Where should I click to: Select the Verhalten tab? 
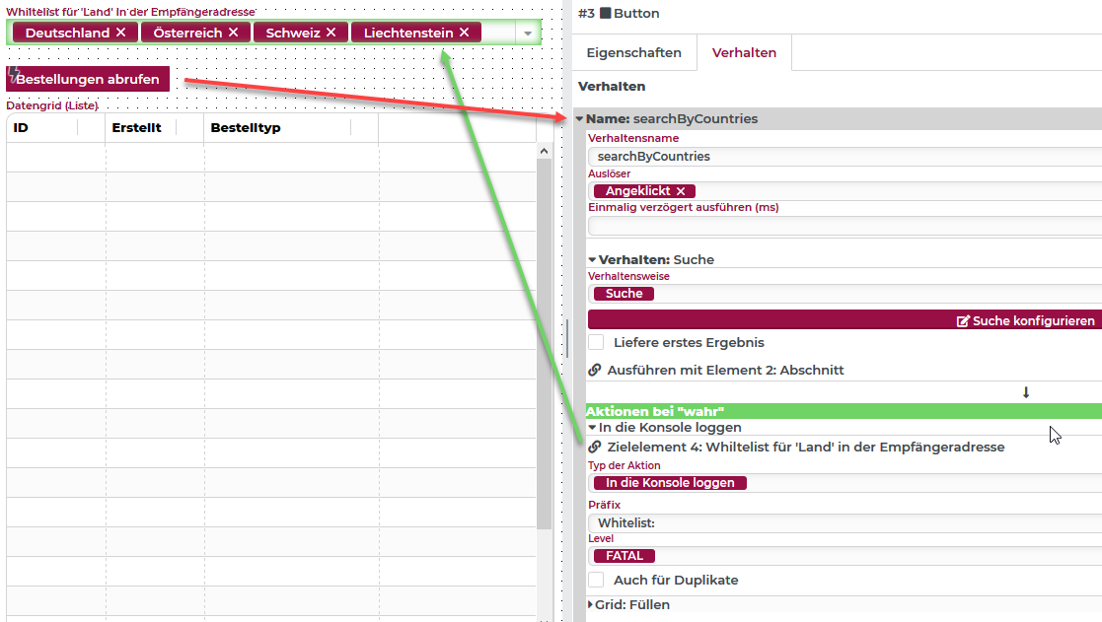(x=744, y=53)
